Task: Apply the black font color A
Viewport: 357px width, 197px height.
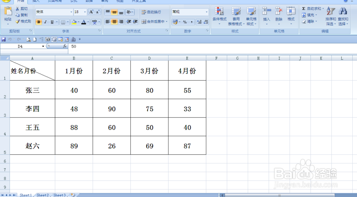Action: tap(84, 22)
